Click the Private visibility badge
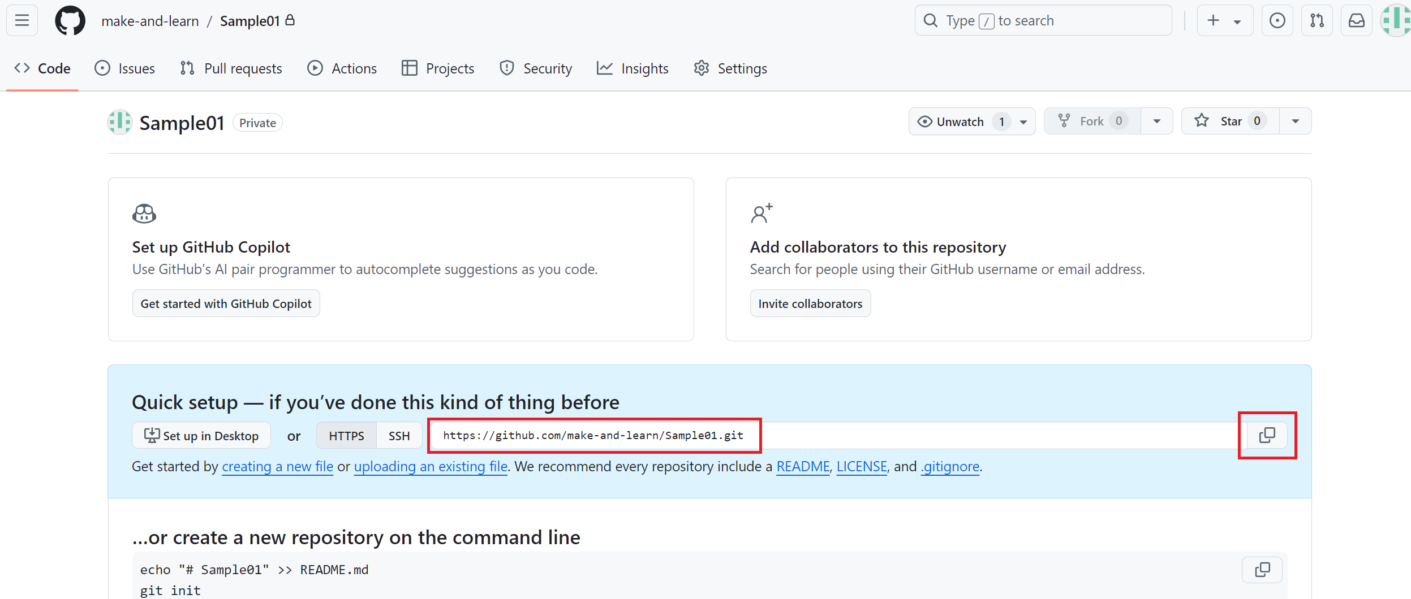1411x599 pixels. click(257, 123)
